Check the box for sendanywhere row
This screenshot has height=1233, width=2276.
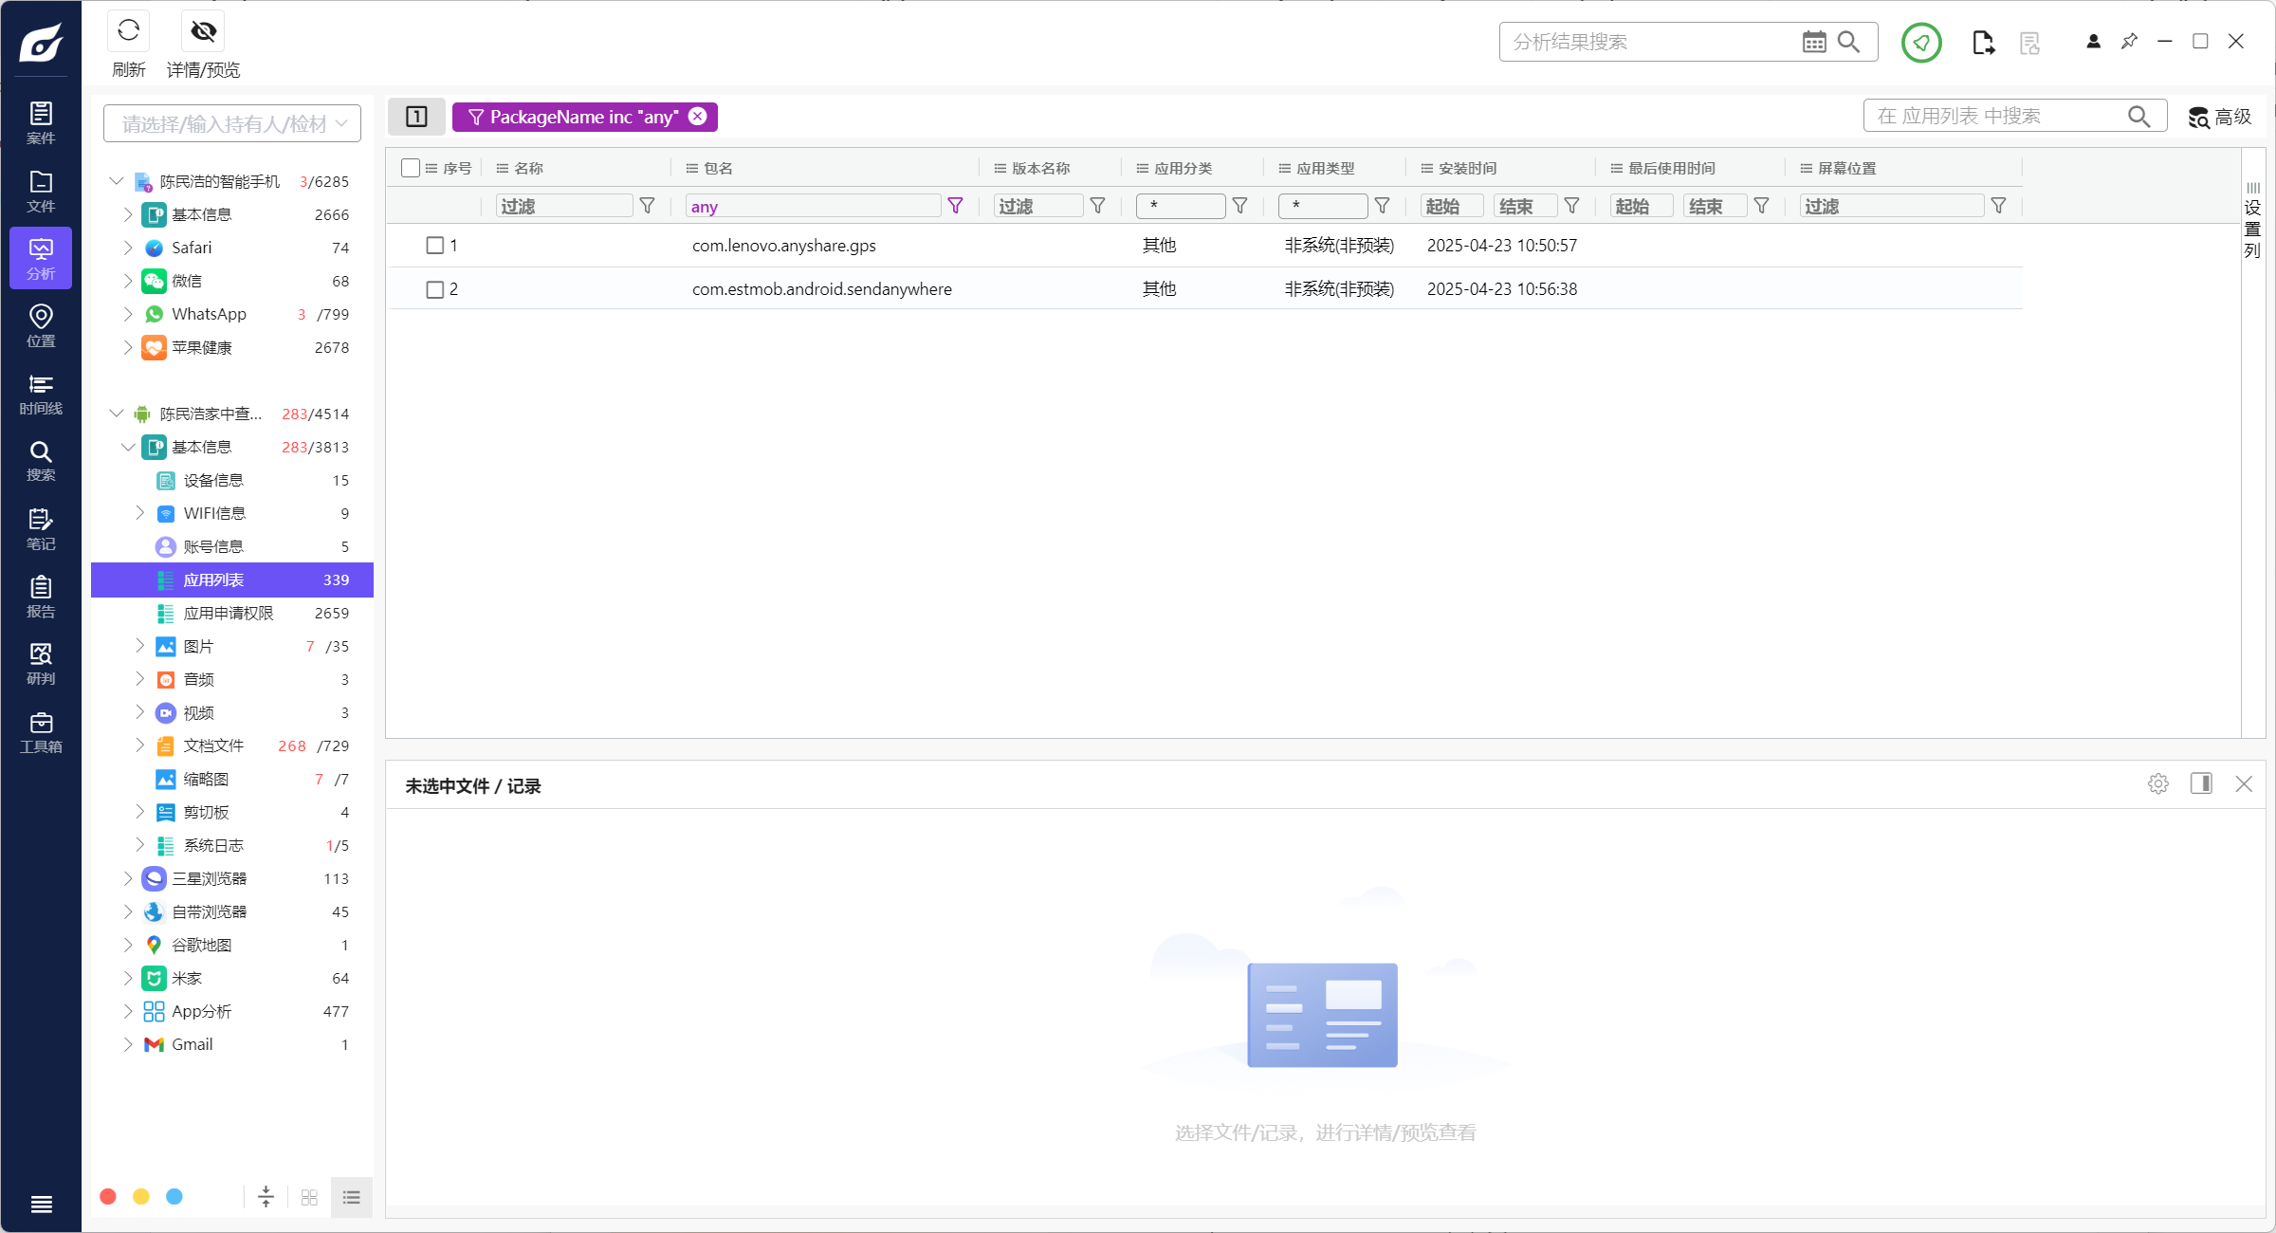point(435,289)
